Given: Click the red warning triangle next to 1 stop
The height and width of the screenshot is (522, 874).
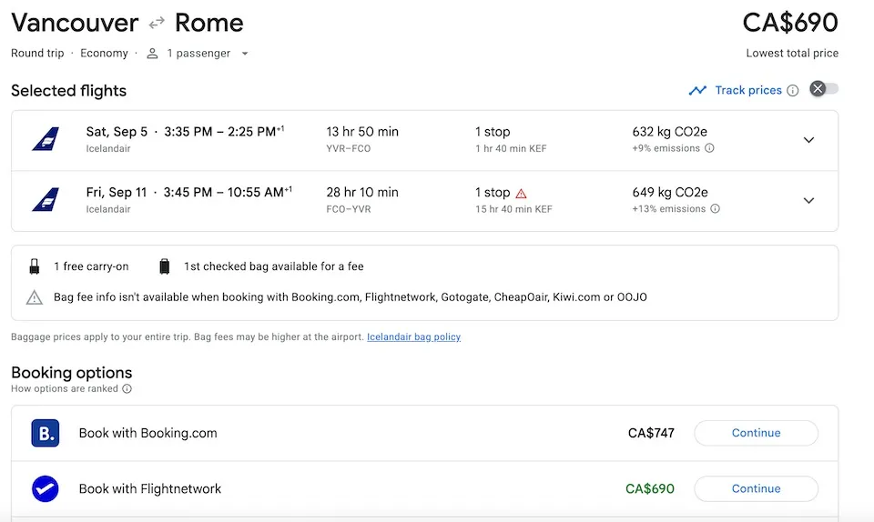Looking at the screenshot, I should (x=521, y=194).
